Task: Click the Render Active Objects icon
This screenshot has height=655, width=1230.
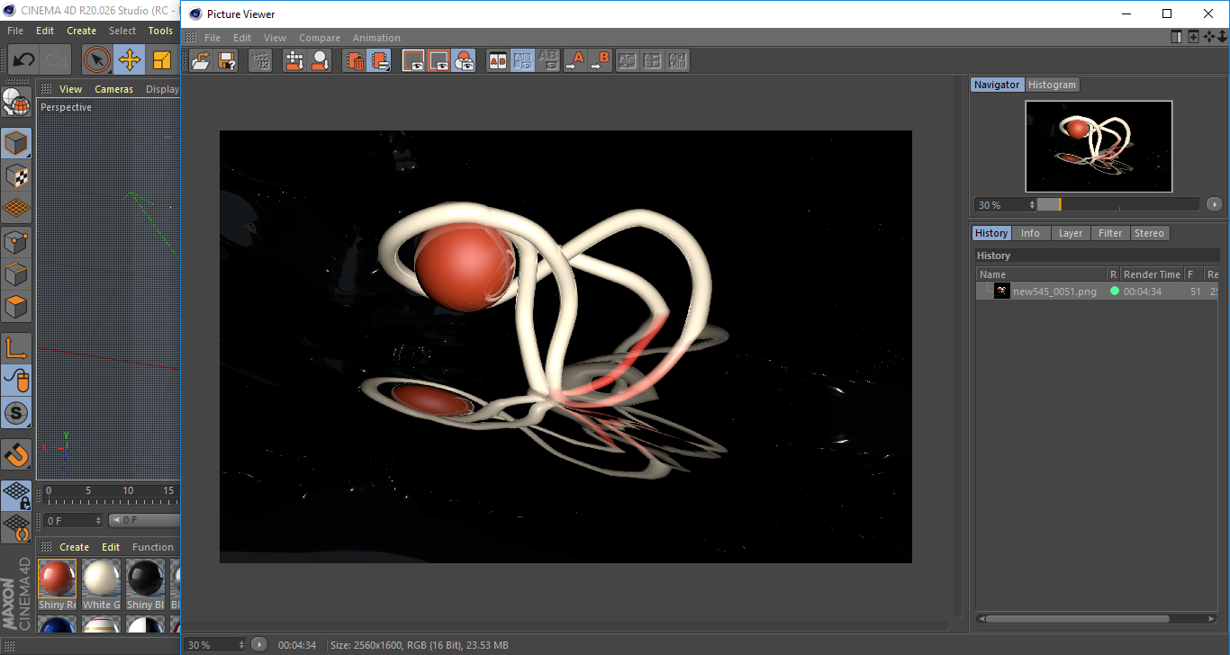Action: click(x=320, y=60)
